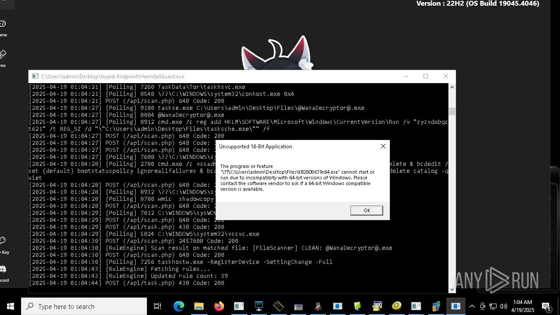This screenshot has width=560, height=315.
Task: Switch to the kiwi-icon app in taskbar
Action: coord(397,306)
